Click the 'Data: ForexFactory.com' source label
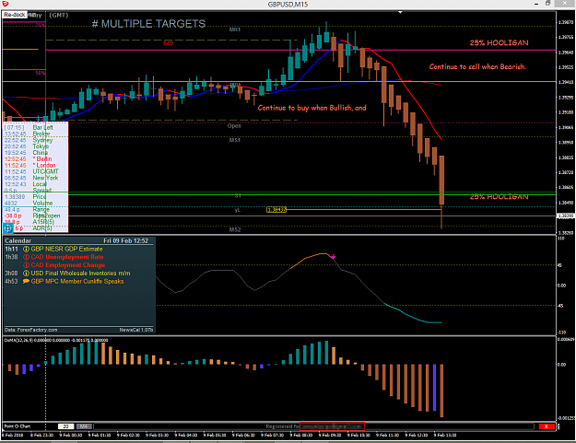This screenshot has height=443, width=576. pos(31,330)
